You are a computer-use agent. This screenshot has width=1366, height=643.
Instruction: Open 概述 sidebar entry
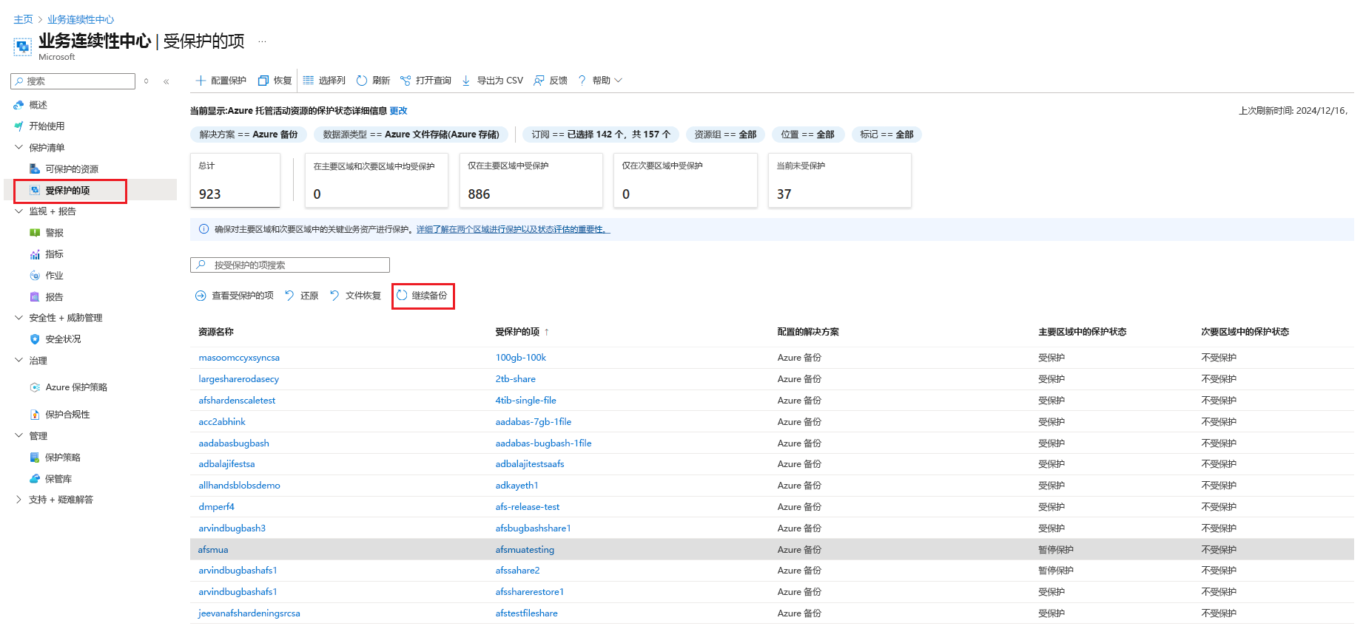(38, 105)
